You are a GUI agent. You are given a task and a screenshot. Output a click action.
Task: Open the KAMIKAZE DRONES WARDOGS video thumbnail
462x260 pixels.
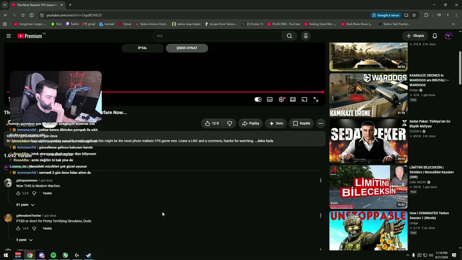coord(368,95)
